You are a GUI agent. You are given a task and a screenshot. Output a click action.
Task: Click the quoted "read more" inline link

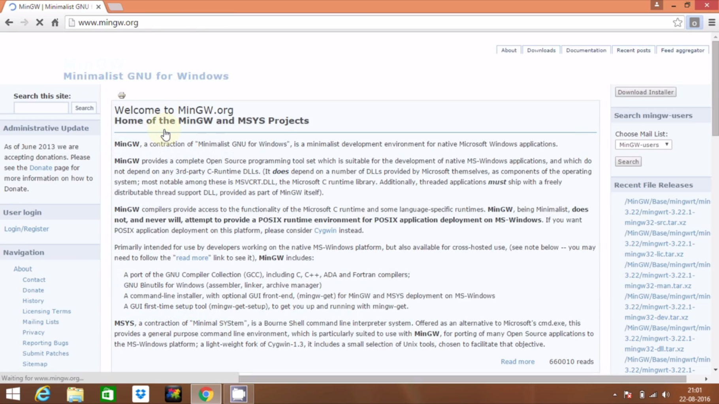[x=192, y=258]
